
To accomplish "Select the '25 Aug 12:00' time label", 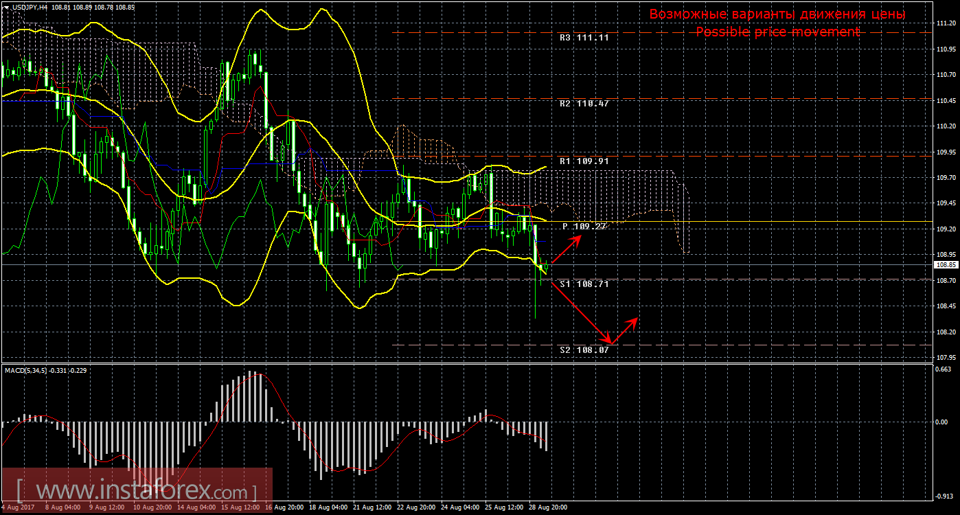I will click(x=504, y=507).
